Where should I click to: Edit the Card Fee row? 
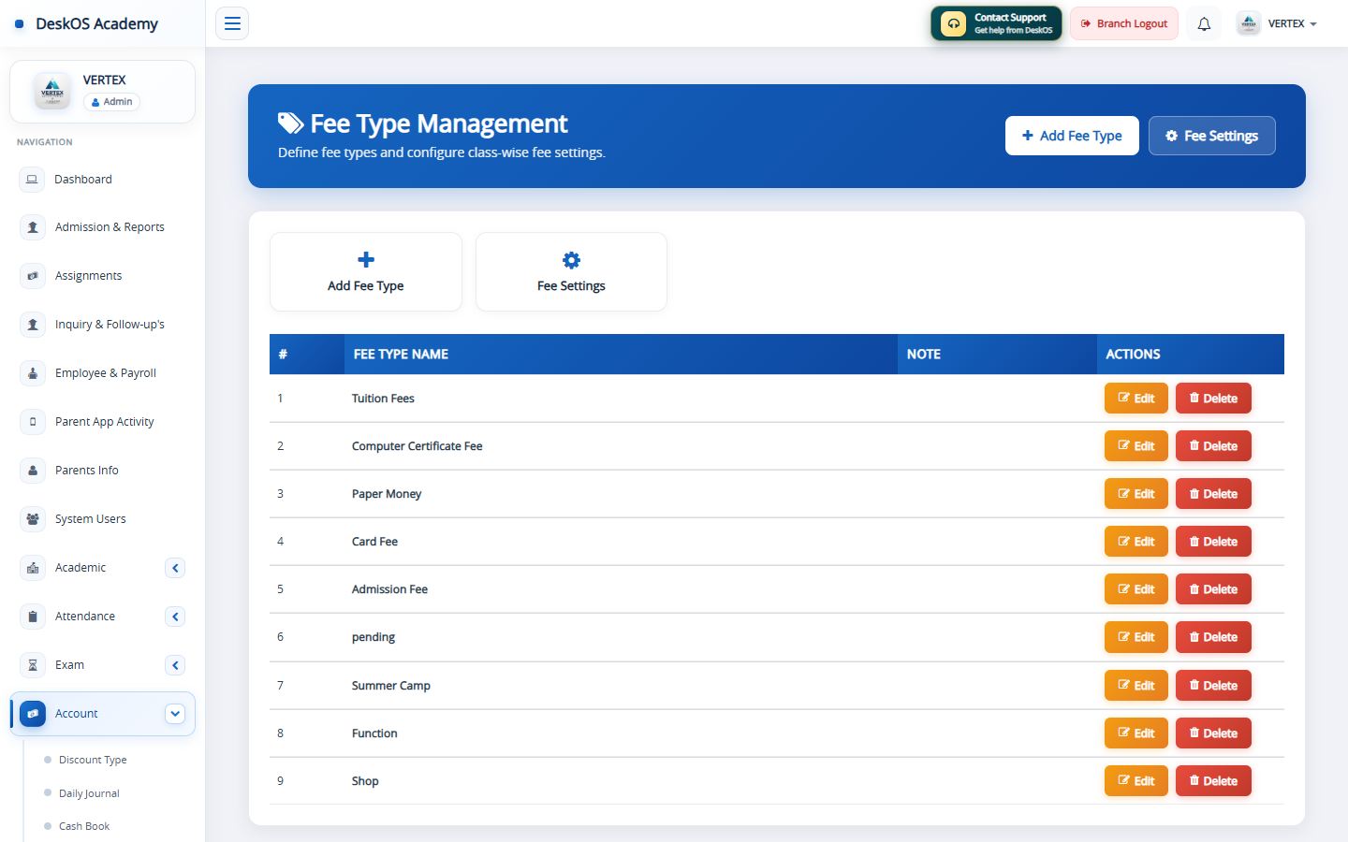pyautogui.click(x=1136, y=542)
